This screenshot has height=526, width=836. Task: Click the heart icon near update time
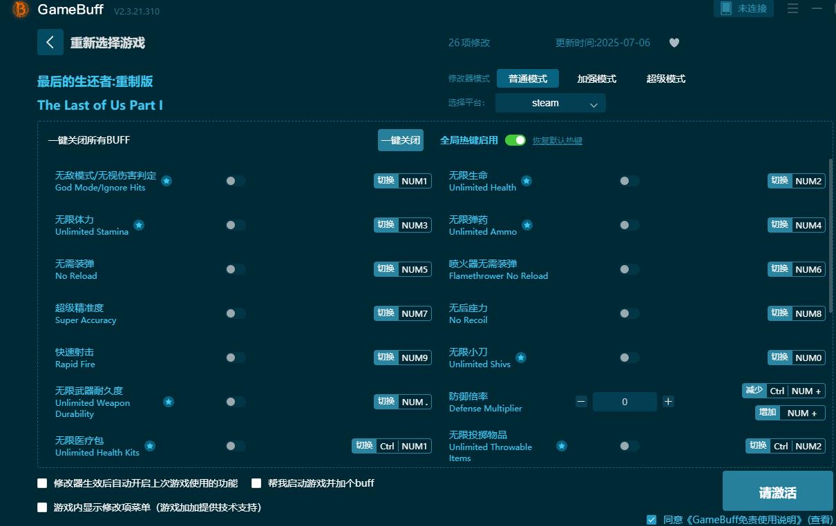point(674,43)
